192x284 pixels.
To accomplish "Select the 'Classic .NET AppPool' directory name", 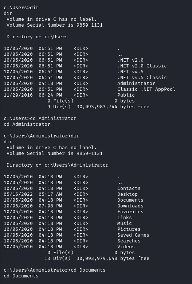I will 146,89.
